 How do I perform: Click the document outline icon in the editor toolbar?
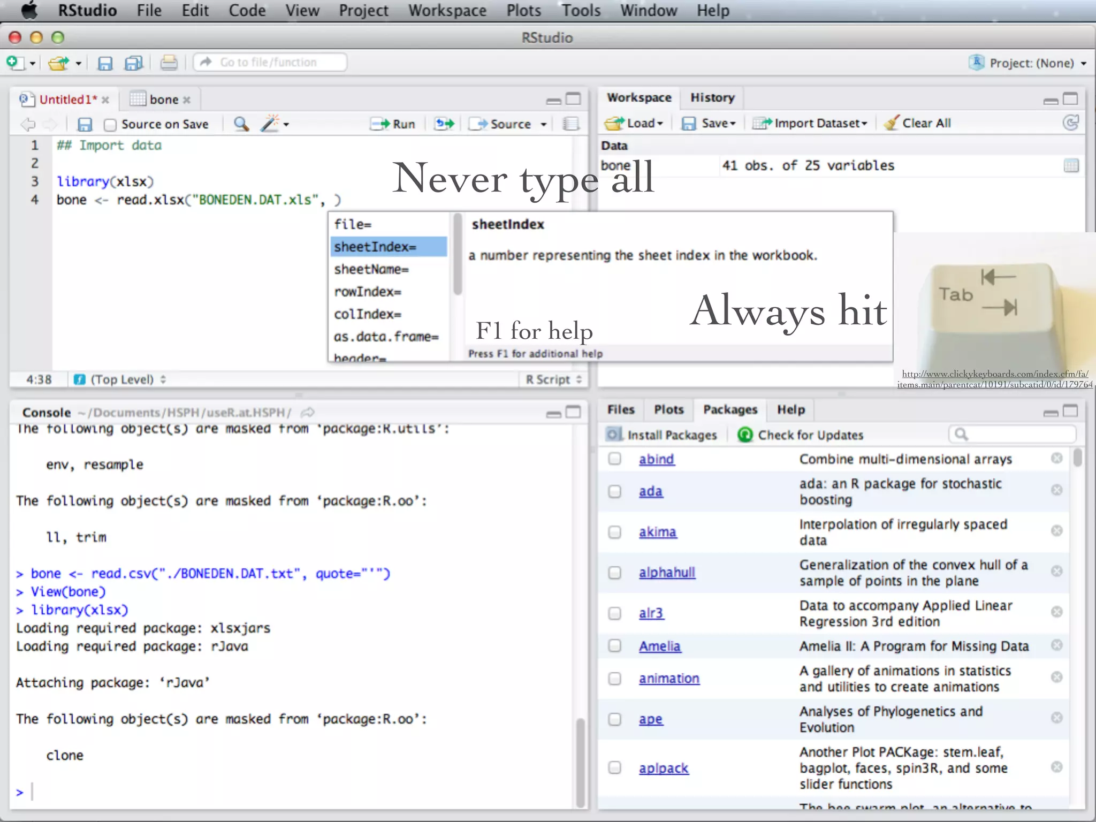[571, 124]
